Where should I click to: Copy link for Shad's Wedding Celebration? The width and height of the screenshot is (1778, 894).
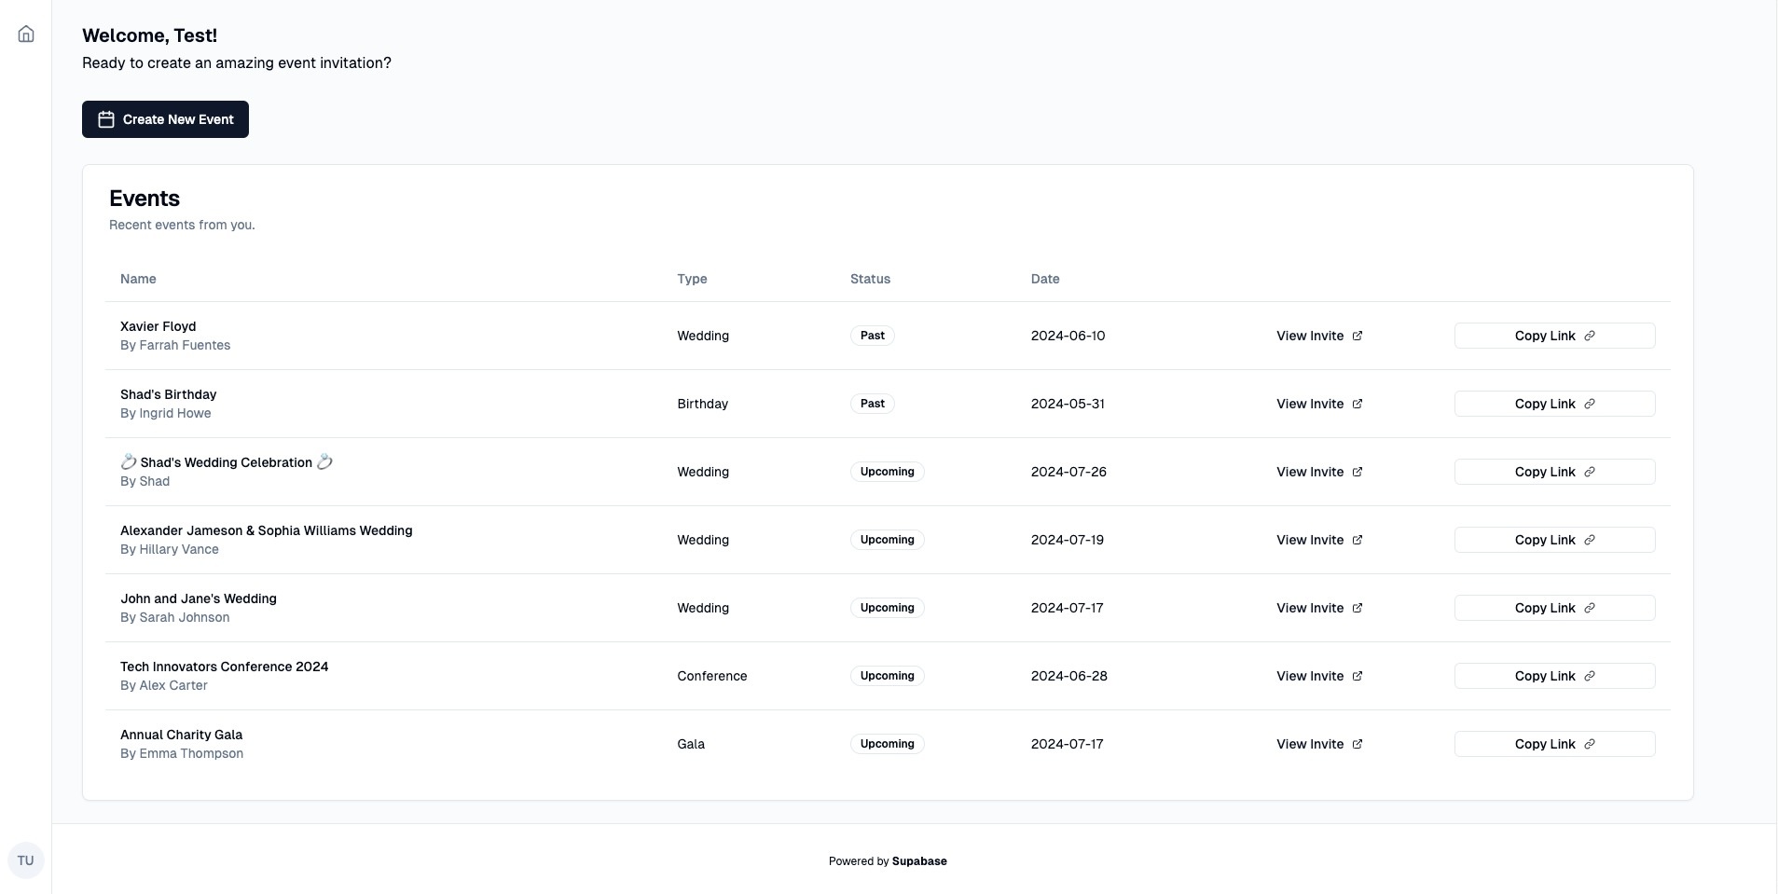1553,472
